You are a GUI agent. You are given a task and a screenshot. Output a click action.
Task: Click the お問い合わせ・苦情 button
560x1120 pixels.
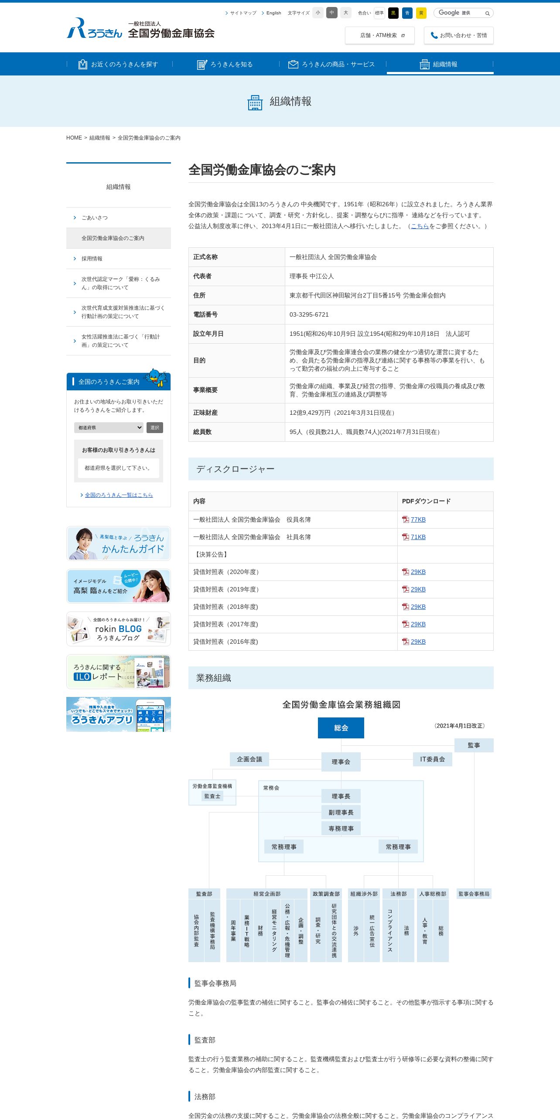[x=459, y=35]
